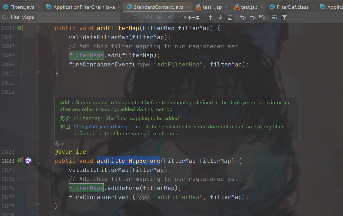Image resolution: width=343 pixels, height=216 pixels.
Task: Close the ApplicationFilterChain.java tab
Action: pyautogui.click(x=119, y=7)
